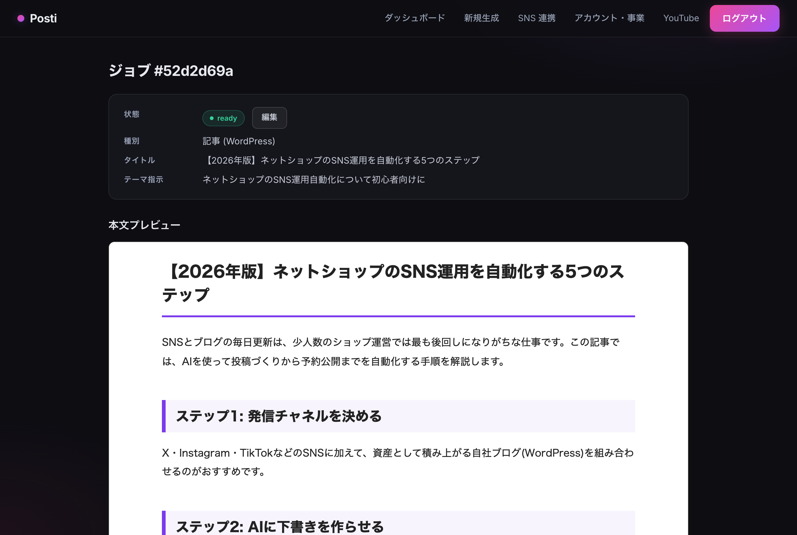Go to the Posti home link
Image resolution: width=797 pixels, height=535 pixels.
pyautogui.click(x=37, y=18)
